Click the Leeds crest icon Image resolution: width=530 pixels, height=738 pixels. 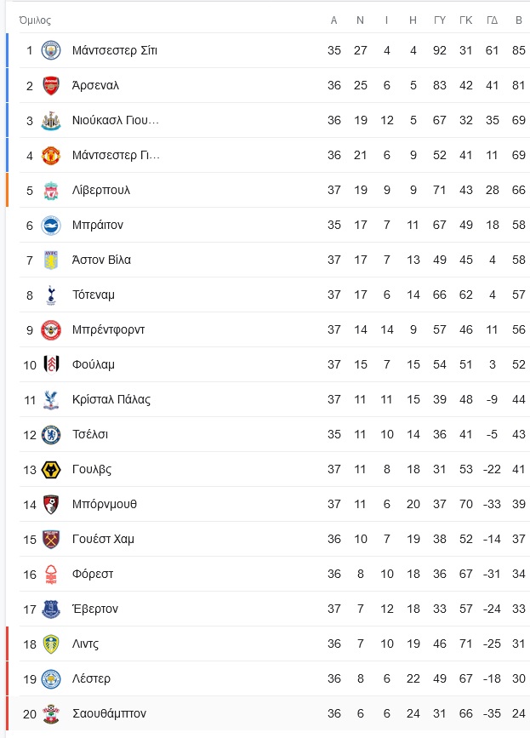pyautogui.click(x=51, y=644)
